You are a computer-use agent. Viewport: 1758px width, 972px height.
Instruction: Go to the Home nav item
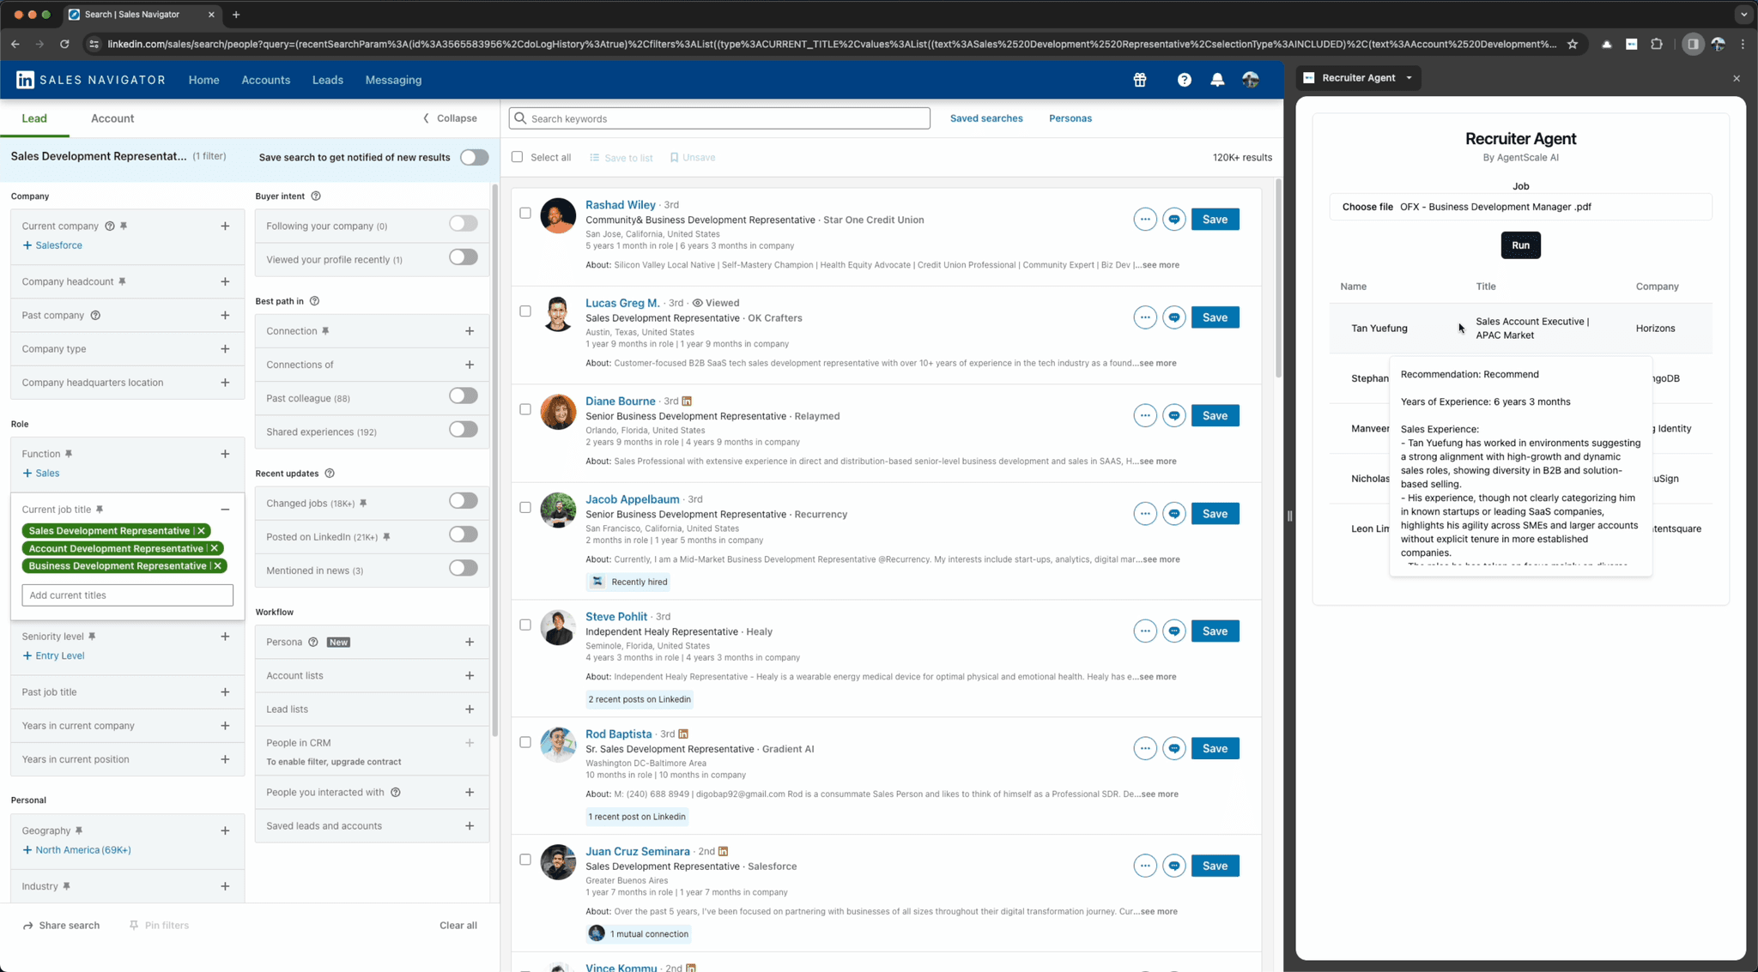[x=203, y=80]
